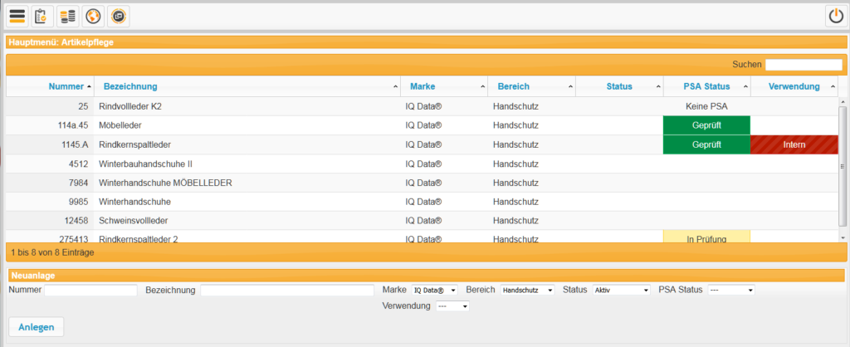Click article number 1145.A
This screenshot has height=347, width=850.
click(x=74, y=144)
